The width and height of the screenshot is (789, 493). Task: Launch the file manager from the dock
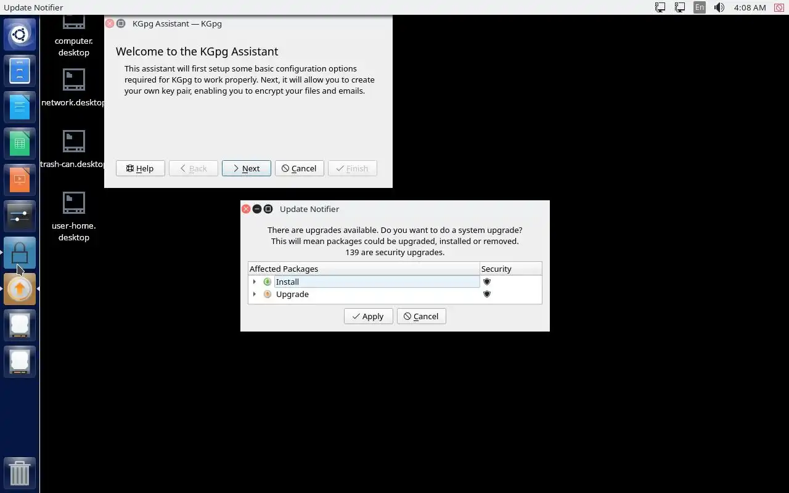20,71
